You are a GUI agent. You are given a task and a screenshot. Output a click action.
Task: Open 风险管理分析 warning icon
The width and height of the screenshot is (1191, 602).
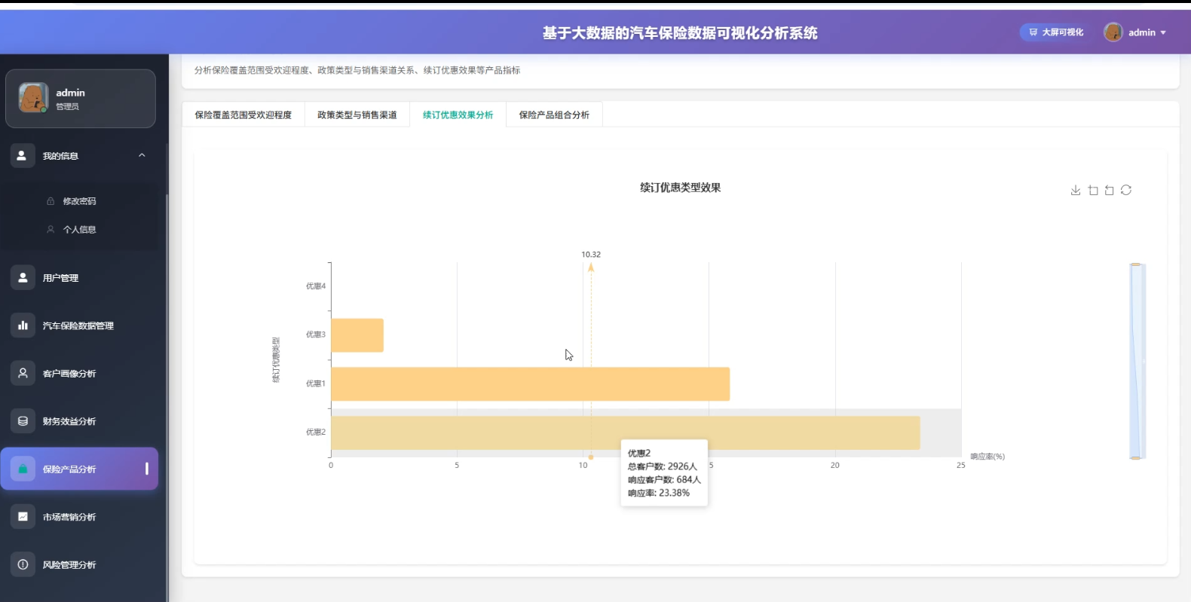click(x=23, y=564)
